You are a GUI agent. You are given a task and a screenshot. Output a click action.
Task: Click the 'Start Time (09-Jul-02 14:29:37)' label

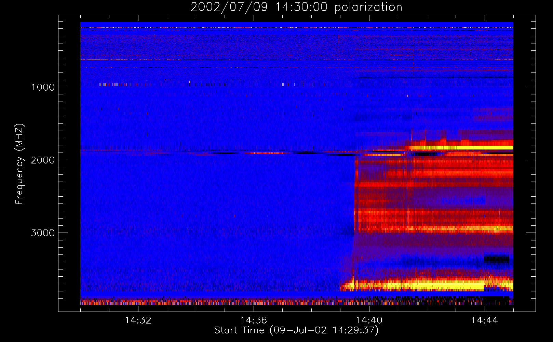pos(296,330)
